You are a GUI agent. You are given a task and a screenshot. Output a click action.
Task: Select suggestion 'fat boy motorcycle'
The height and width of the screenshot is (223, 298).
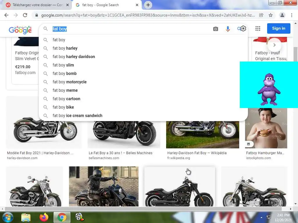click(143, 82)
